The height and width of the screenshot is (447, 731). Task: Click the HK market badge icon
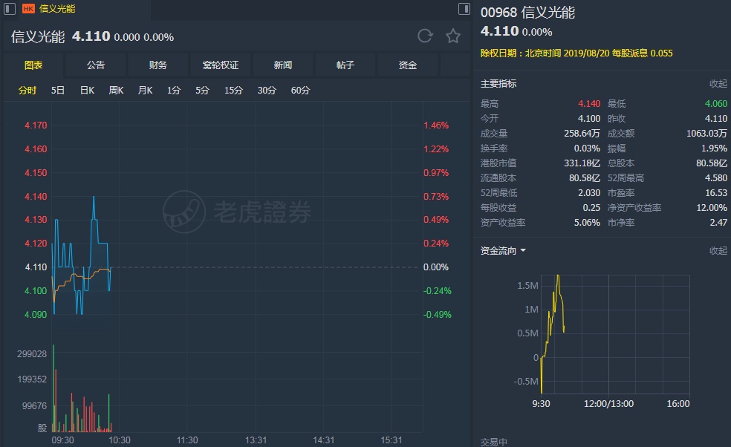(x=29, y=9)
